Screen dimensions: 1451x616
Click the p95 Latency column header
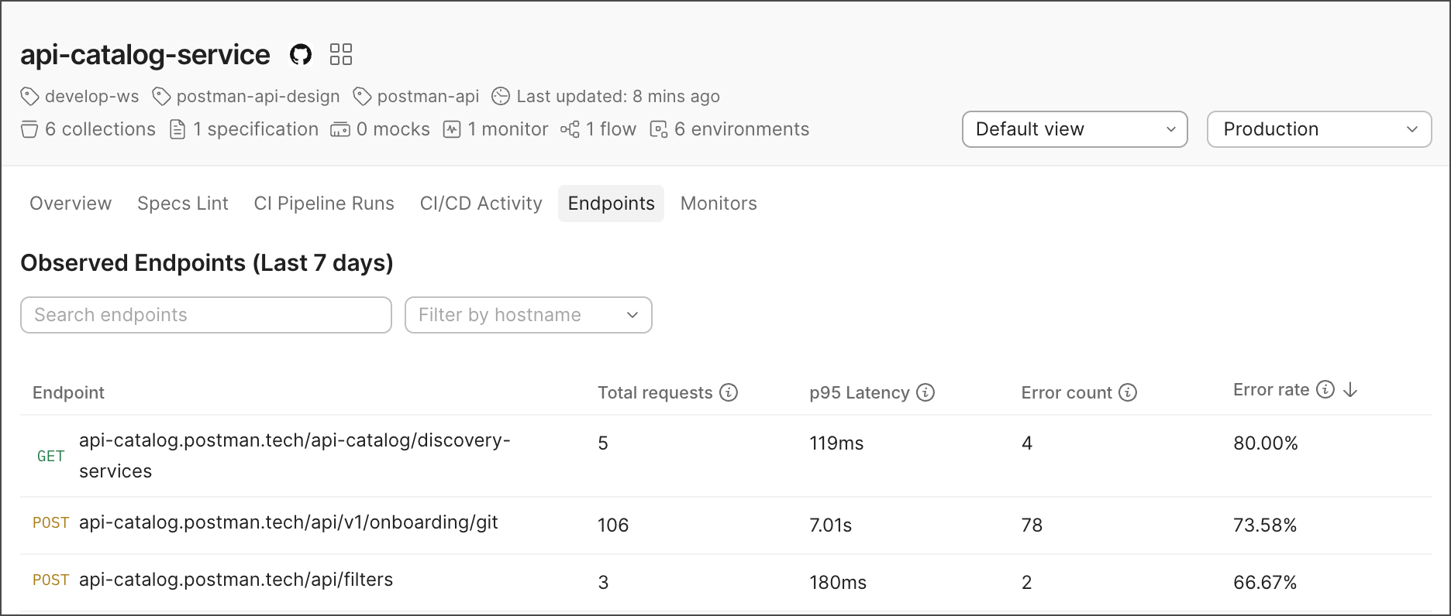click(x=860, y=392)
